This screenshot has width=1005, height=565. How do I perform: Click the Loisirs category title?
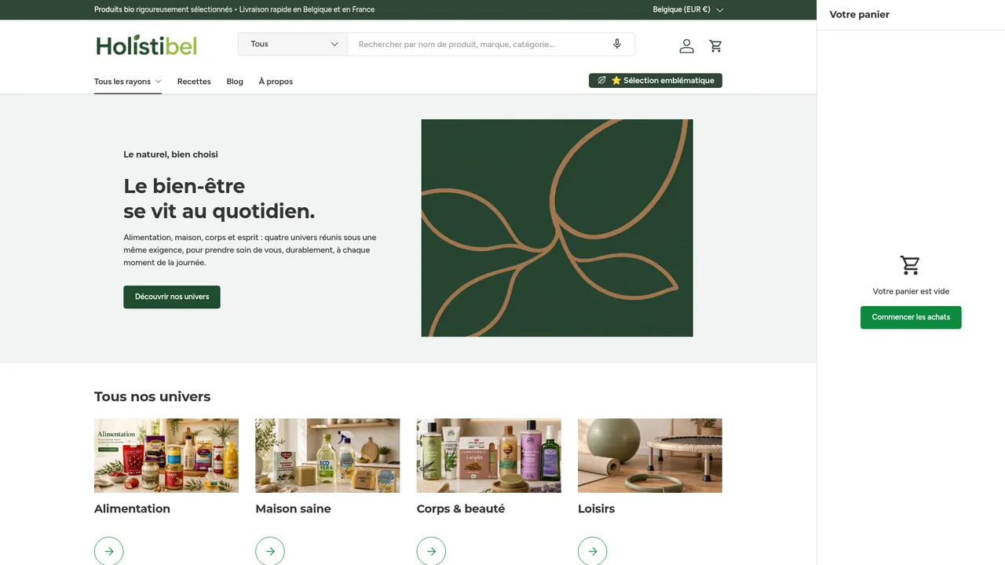[597, 508]
